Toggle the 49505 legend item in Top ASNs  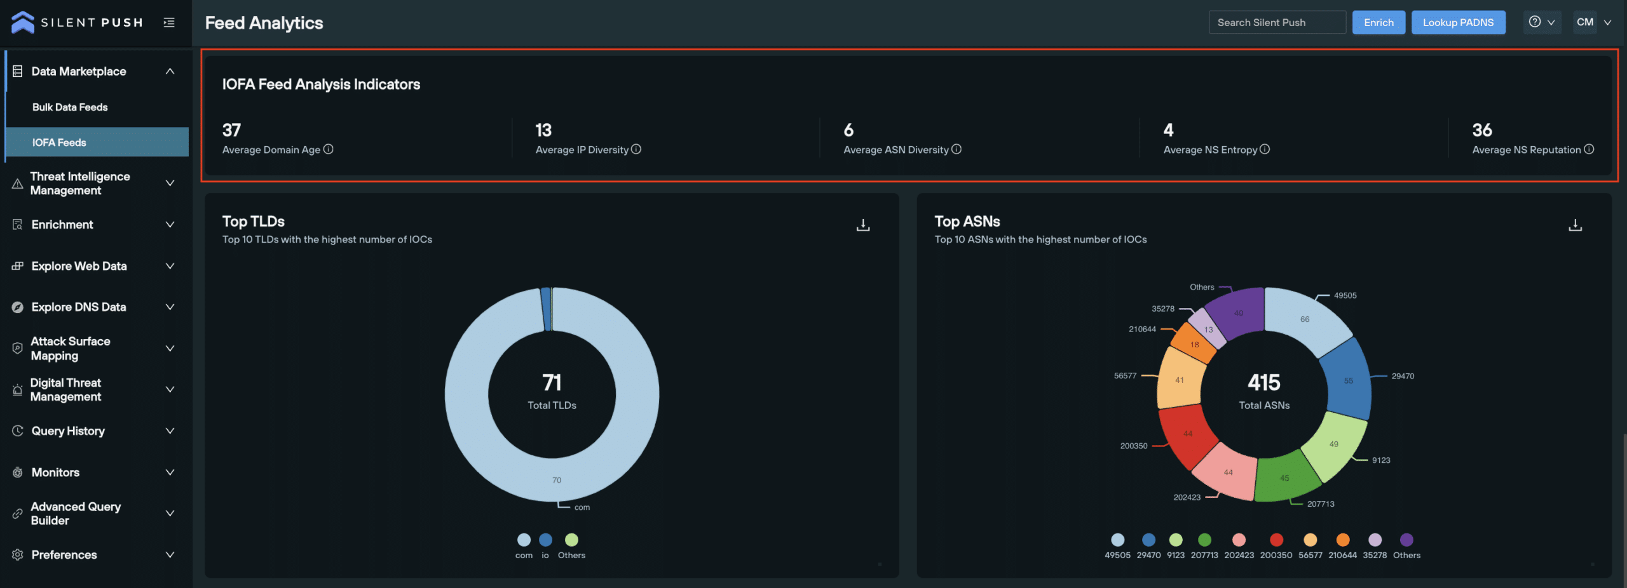(1117, 545)
